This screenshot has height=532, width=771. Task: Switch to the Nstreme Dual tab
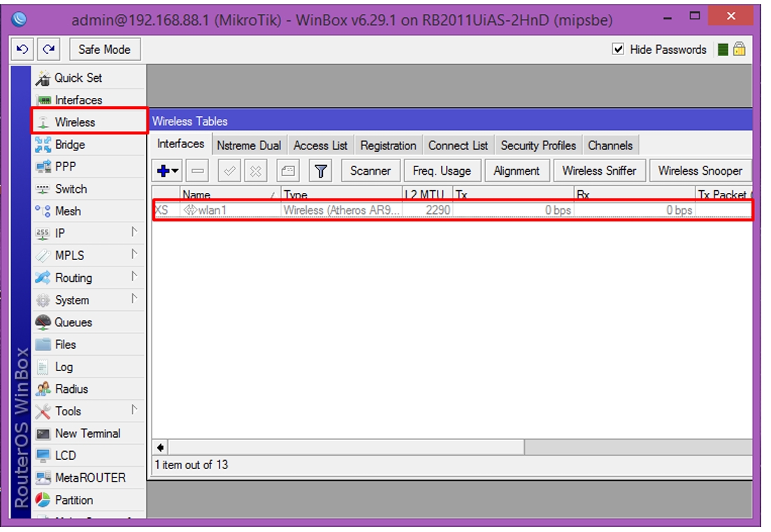[x=249, y=145]
